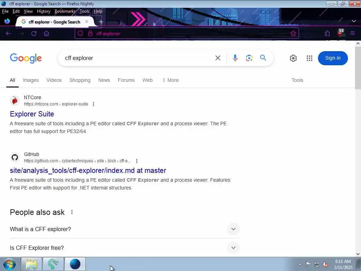Select Firefox Nightly on the taskbar
Viewport: 361px width, 271px height.
(x=75, y=264)
